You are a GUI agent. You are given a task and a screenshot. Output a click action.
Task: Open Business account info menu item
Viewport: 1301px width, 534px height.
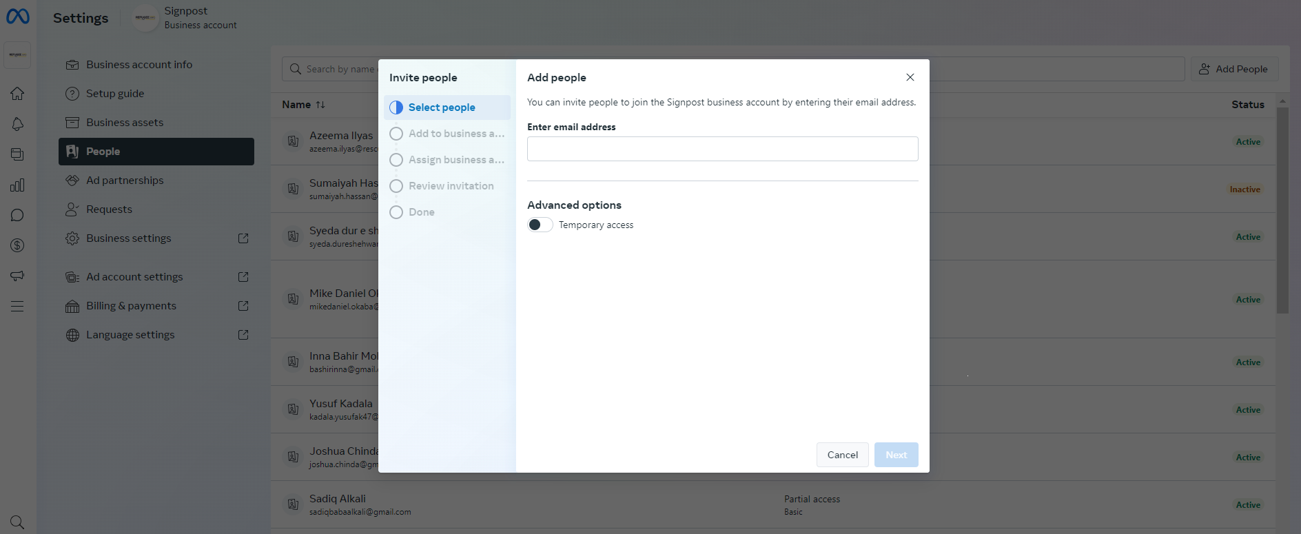[139, 65]
